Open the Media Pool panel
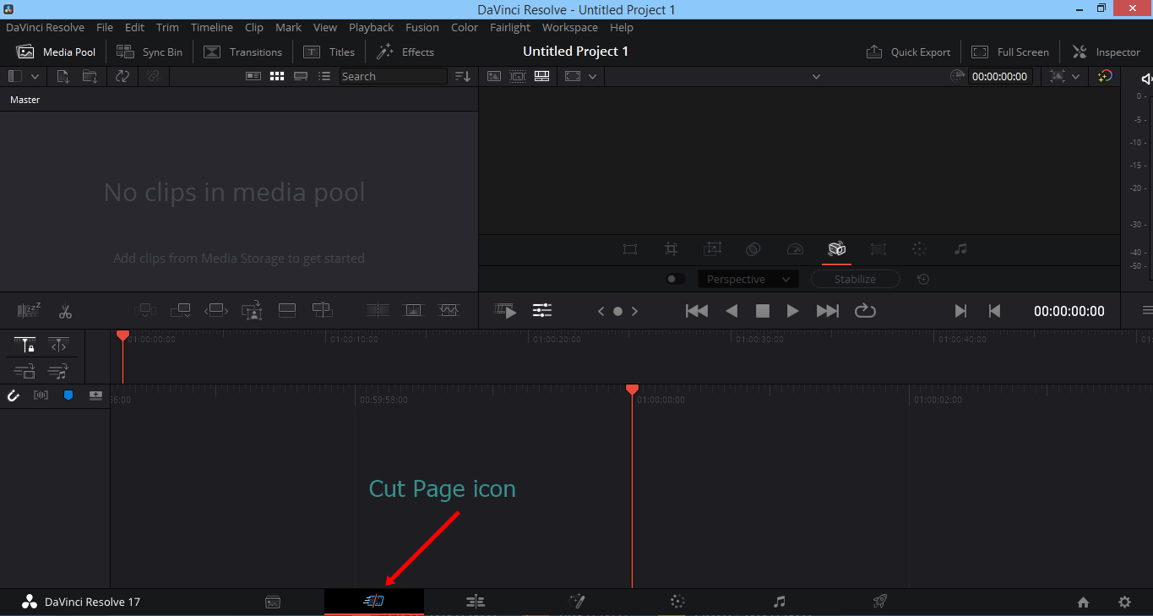1153x616 pixels. (57, 52)
